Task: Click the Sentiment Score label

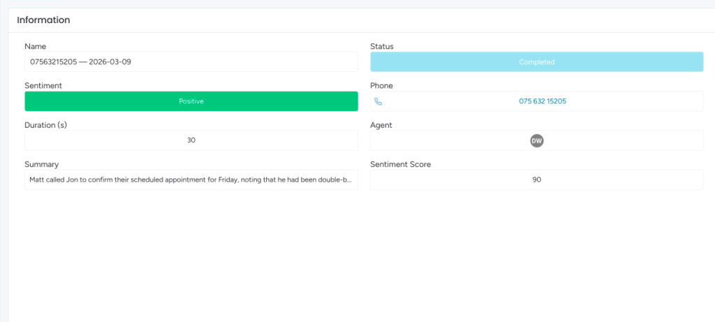Action: click(x=400, y=164)
